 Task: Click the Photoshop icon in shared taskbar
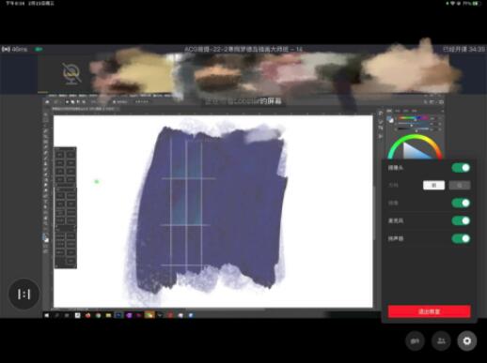coord(118,315)
